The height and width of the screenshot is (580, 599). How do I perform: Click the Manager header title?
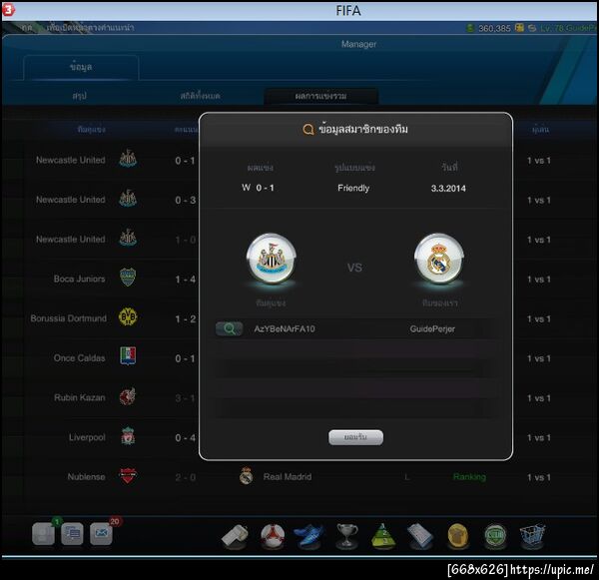(358, 44)
